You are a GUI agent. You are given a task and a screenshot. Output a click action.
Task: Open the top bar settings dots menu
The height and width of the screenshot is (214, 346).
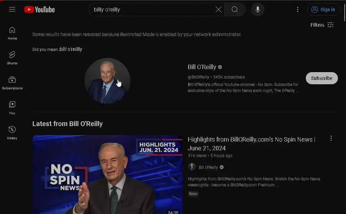click(297, 9)
